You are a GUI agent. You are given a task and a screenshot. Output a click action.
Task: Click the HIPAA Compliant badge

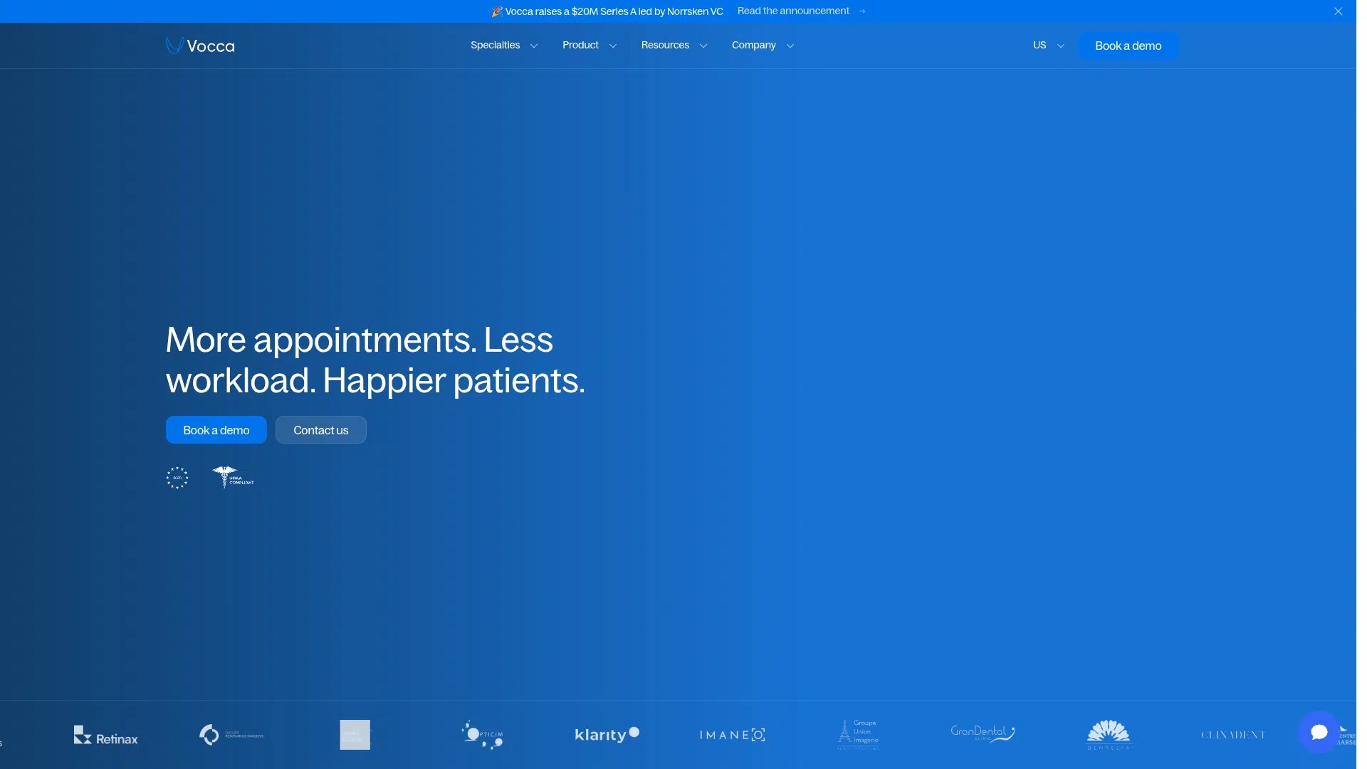tap(233, 477)
